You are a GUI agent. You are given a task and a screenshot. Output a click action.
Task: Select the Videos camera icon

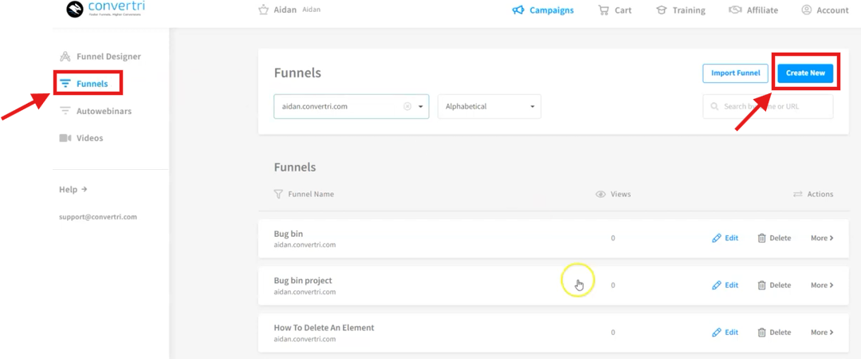pos(65,138)
